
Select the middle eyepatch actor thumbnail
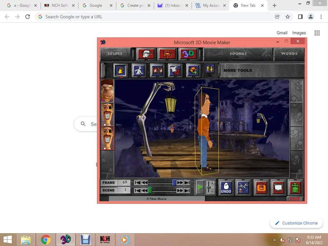pos(107,114)
